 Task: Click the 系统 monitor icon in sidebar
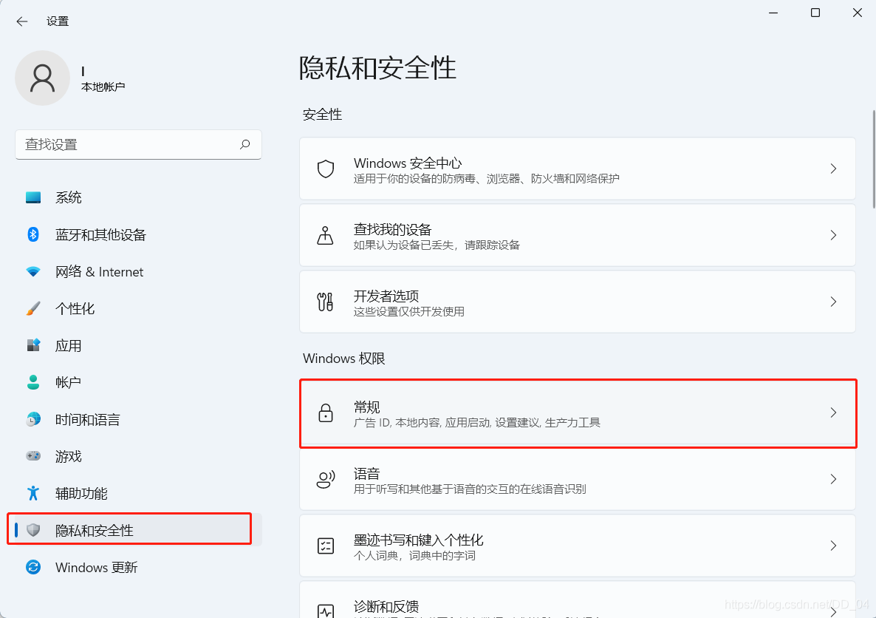[33, 197]
